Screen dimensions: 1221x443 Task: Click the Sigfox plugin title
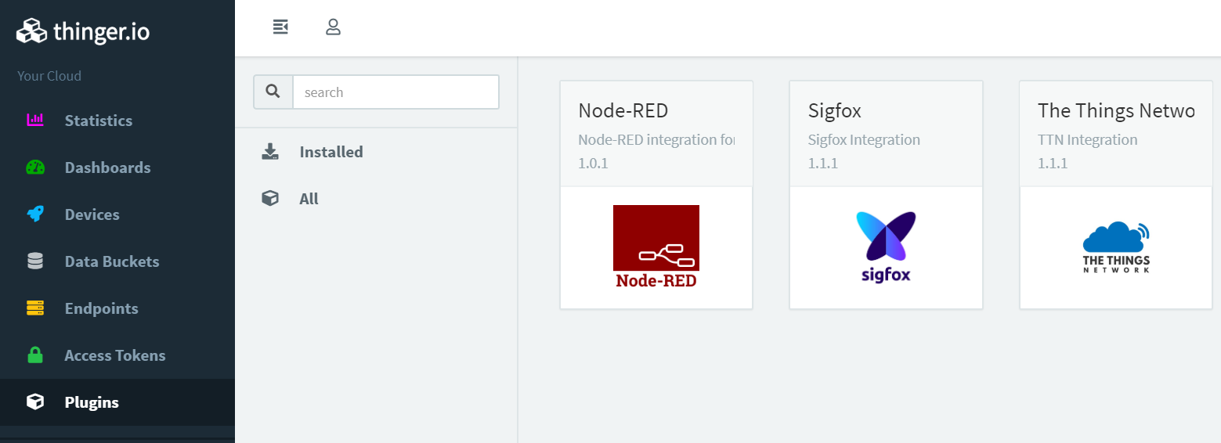point(835,111)
